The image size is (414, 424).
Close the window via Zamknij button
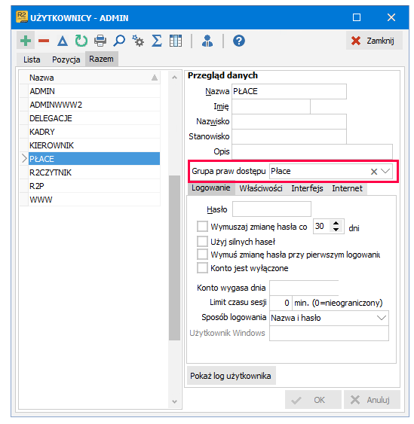click(374, 41)
